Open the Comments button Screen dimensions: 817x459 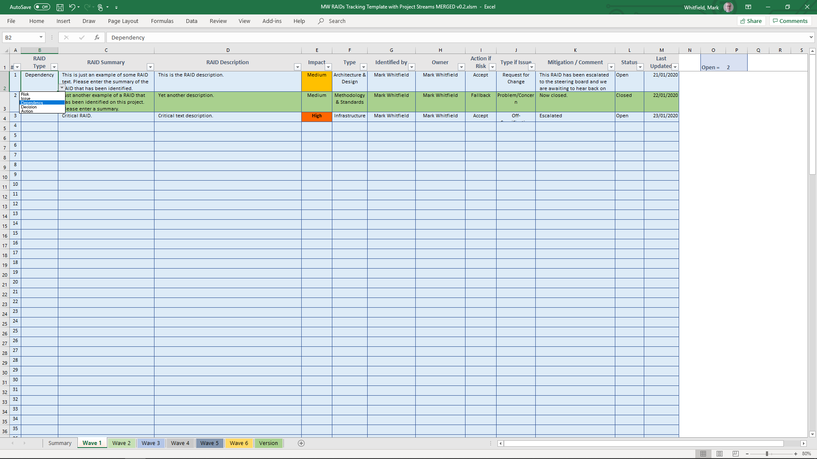790,21
